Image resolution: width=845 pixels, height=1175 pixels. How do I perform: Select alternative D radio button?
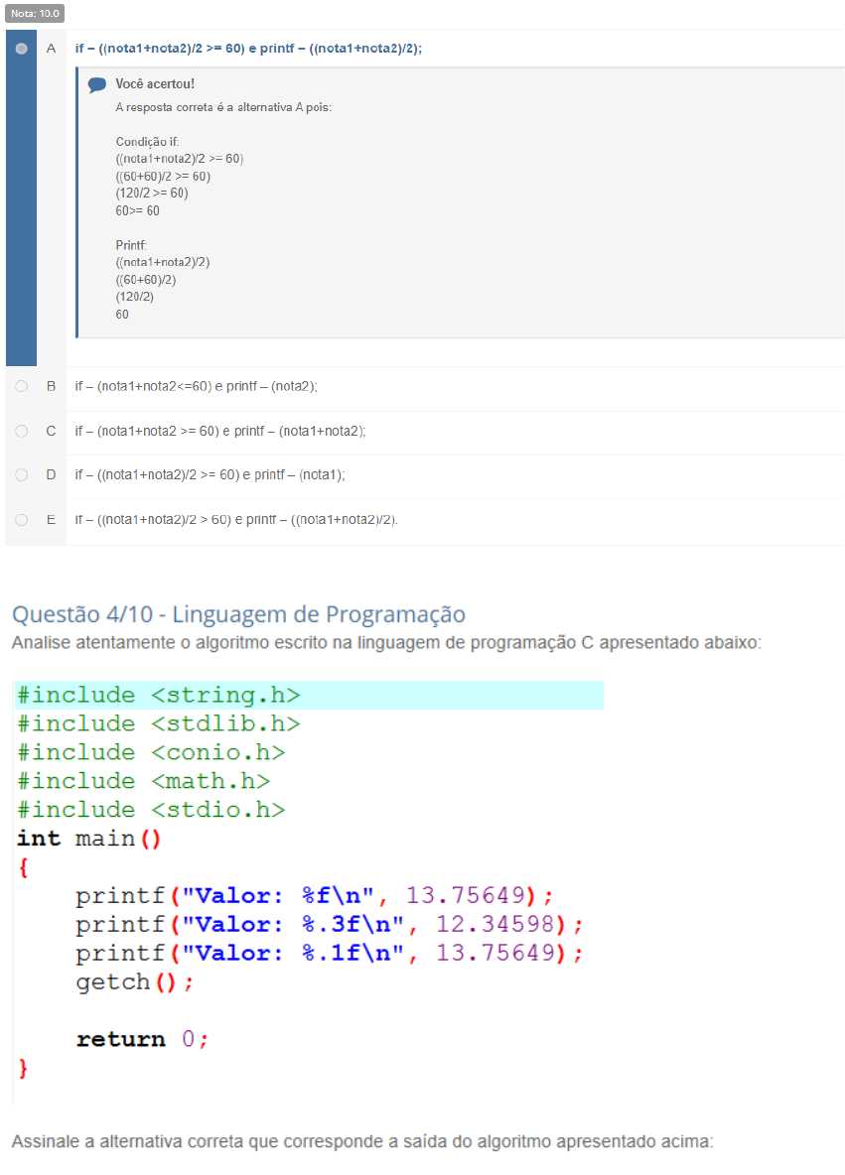click(x=21, y=474)
